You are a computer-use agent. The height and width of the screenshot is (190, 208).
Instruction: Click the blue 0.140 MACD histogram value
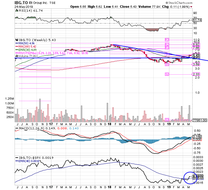(74, 128)
